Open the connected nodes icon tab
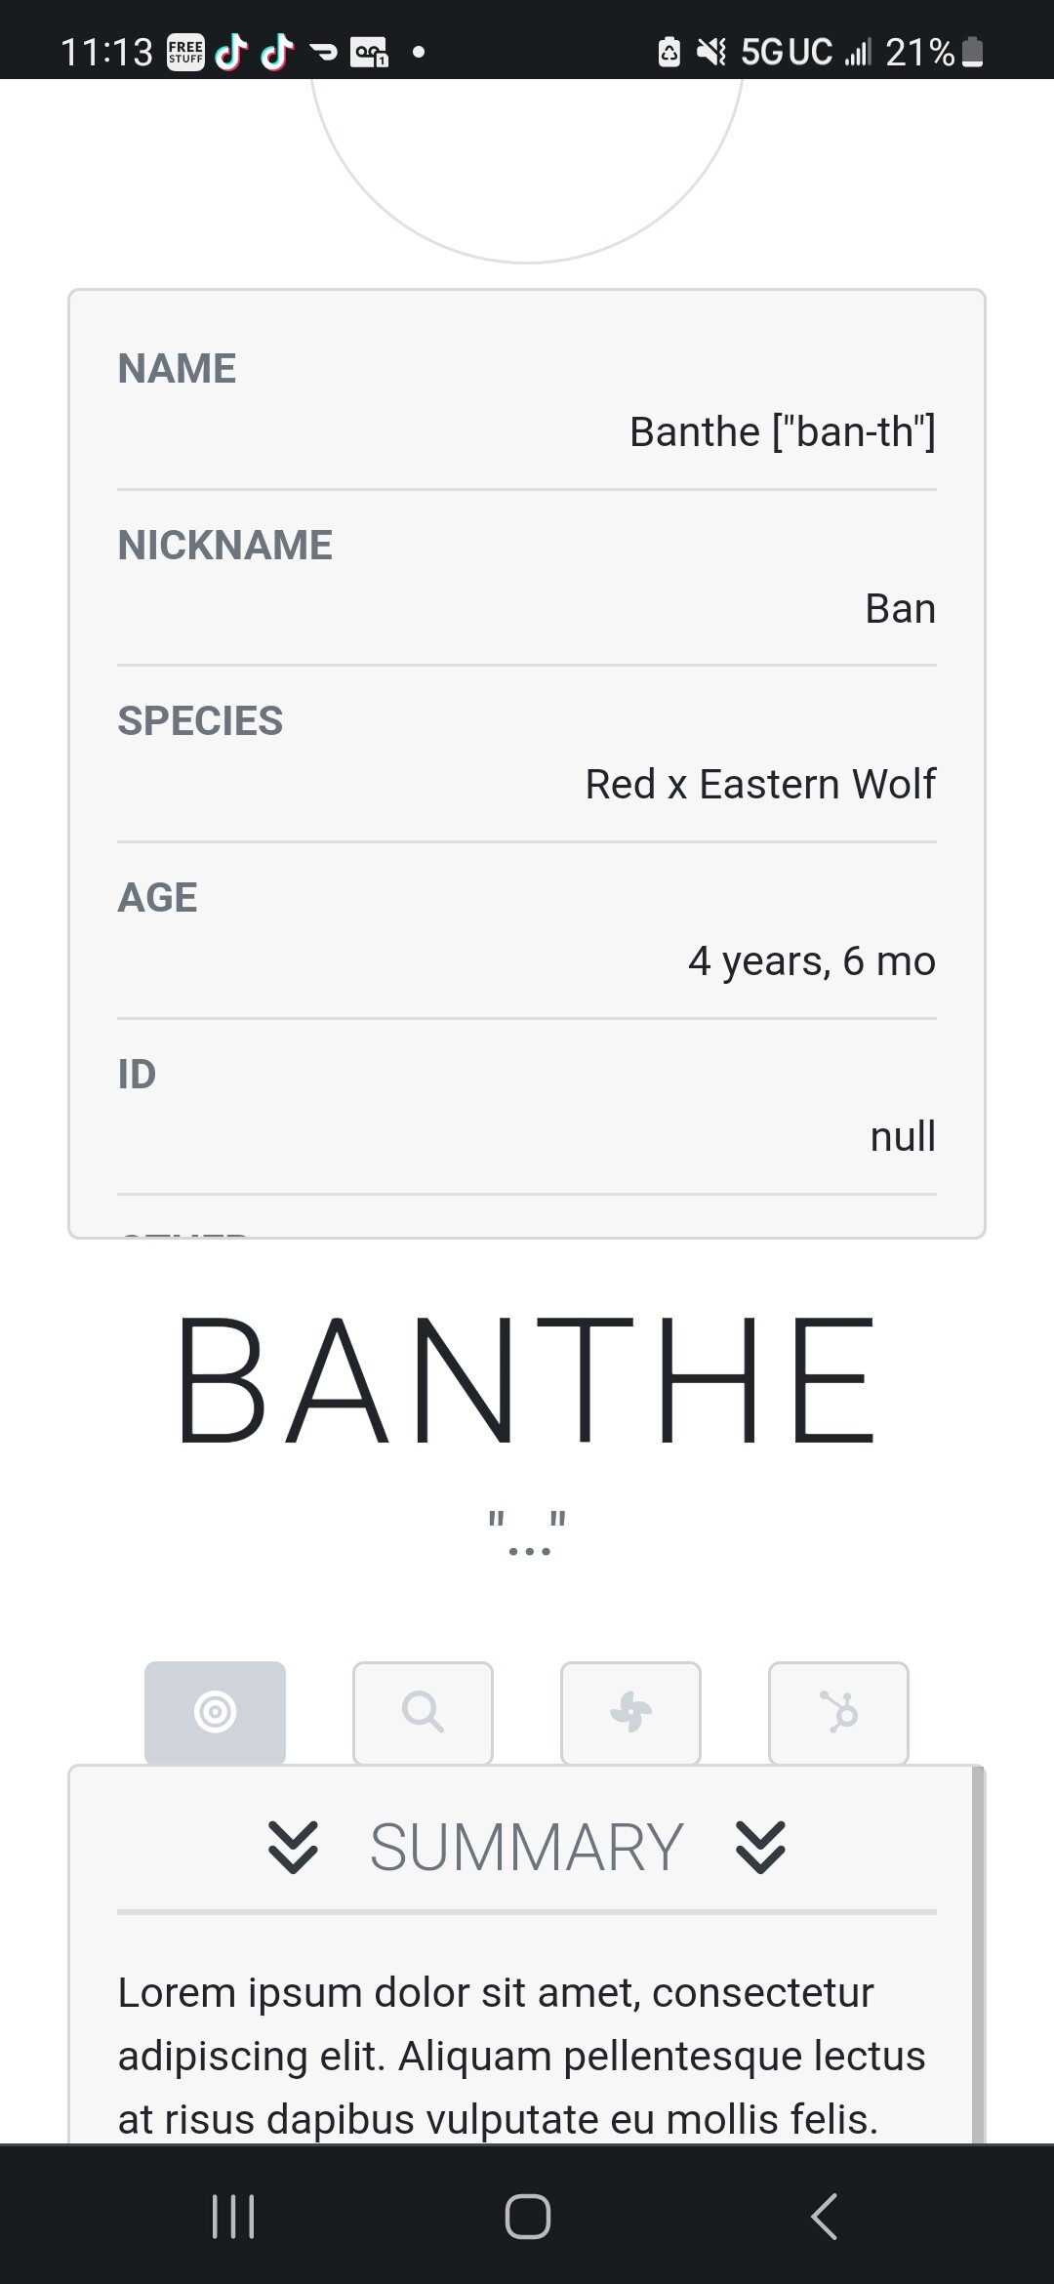This screenshot has width=1054, height=2284. click(838, 1712)
